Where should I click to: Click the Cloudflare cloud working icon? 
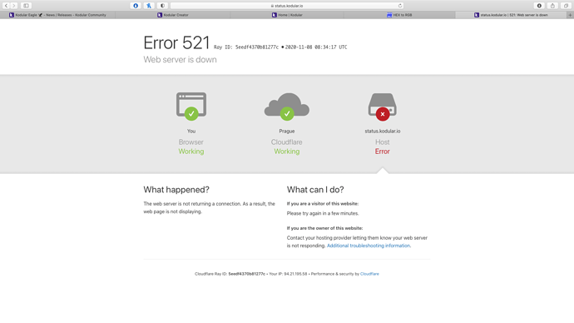coord(287,107)
